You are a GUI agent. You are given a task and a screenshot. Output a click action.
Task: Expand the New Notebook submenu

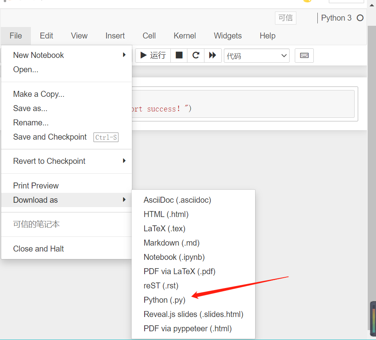point(38,55)
